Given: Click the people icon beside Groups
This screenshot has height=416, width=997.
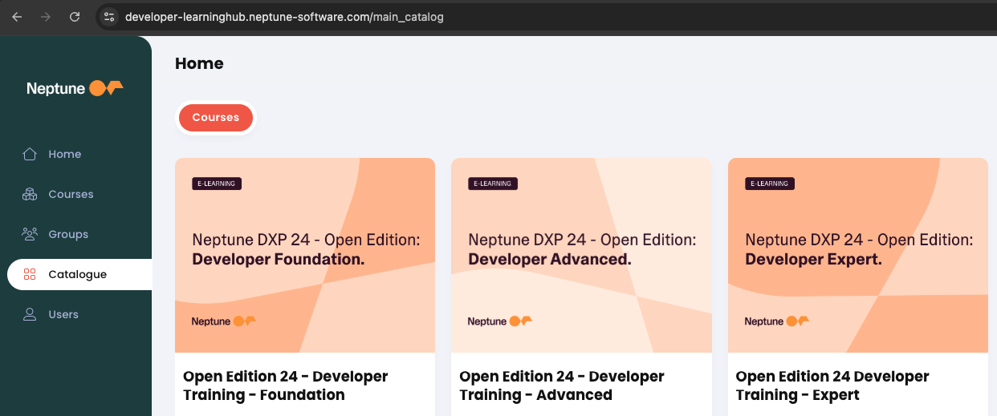Looking at the screenshot, I should coord(30,234).
